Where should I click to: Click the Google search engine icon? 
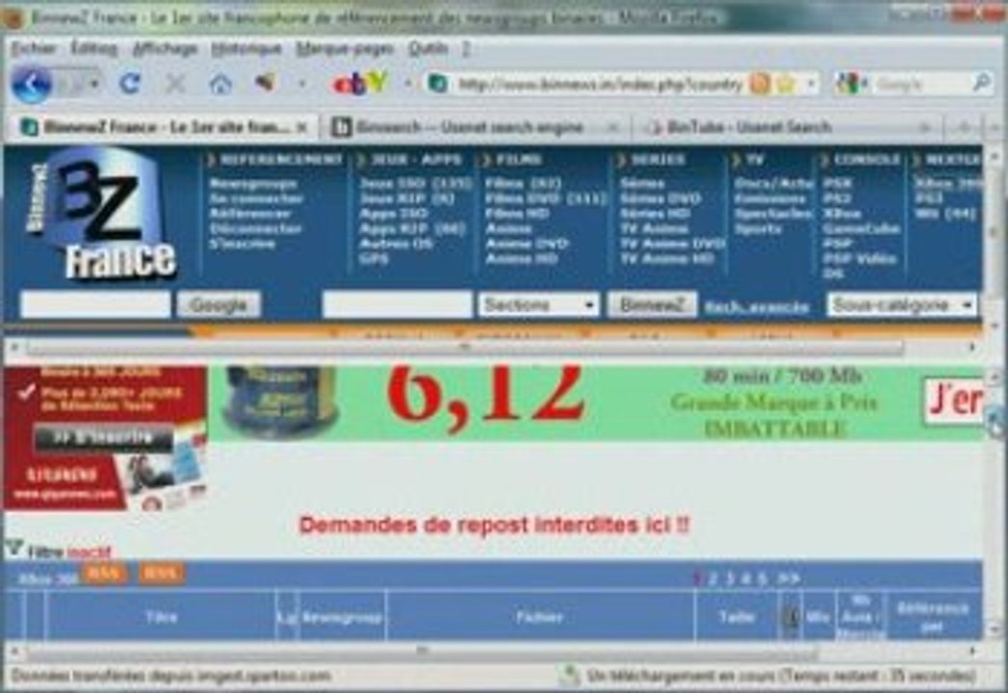(x=847, y=84)
